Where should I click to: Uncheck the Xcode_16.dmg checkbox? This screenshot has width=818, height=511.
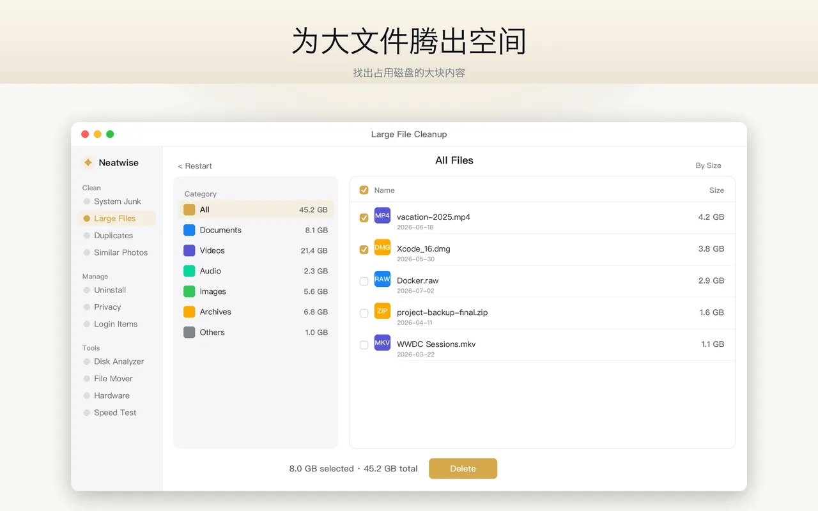364,250
